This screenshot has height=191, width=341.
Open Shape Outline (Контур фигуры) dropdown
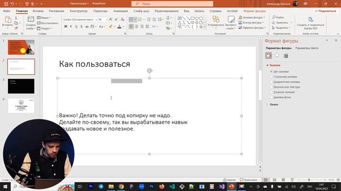point(251,22)
